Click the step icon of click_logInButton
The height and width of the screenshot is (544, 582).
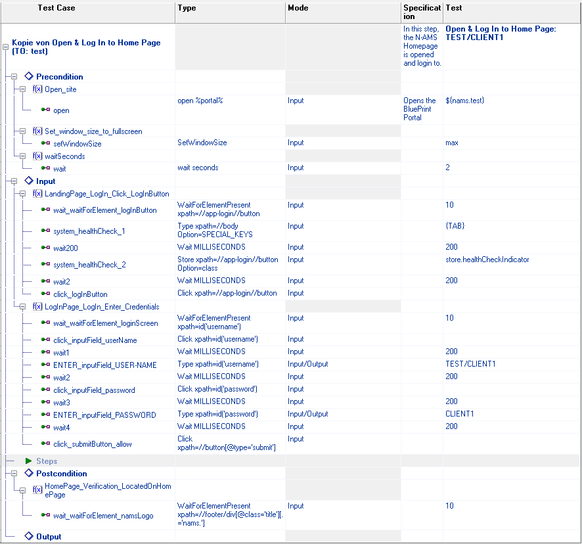pos(46,293)
